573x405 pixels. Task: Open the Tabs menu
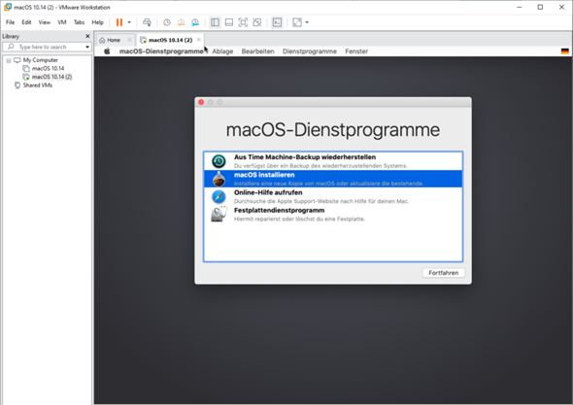[79, 22]
